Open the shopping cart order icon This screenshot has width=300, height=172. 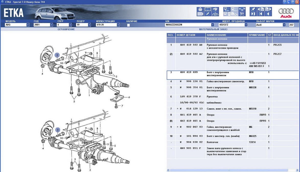pyautogui.click(x=242, y=14)
